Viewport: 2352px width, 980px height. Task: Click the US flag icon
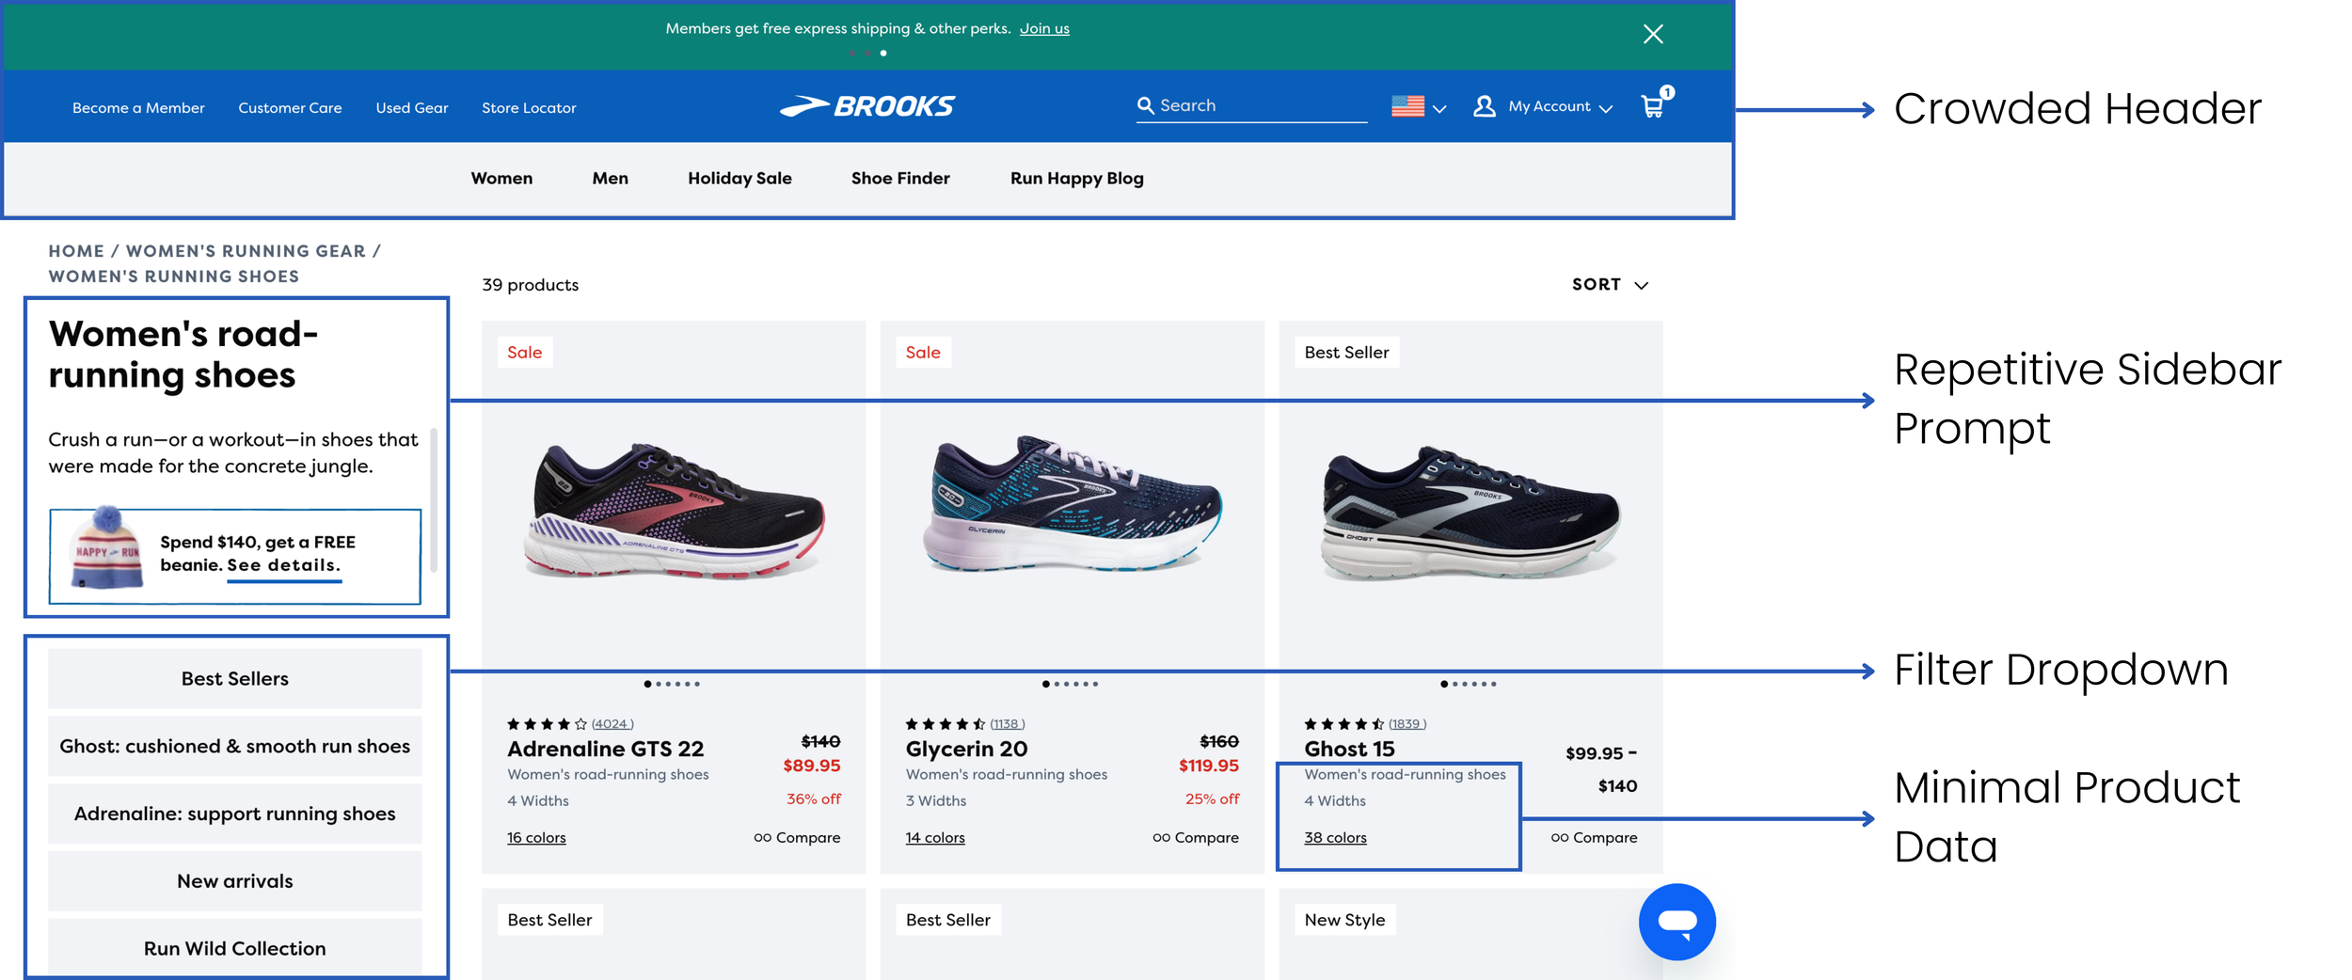(x=1406, y=106)
